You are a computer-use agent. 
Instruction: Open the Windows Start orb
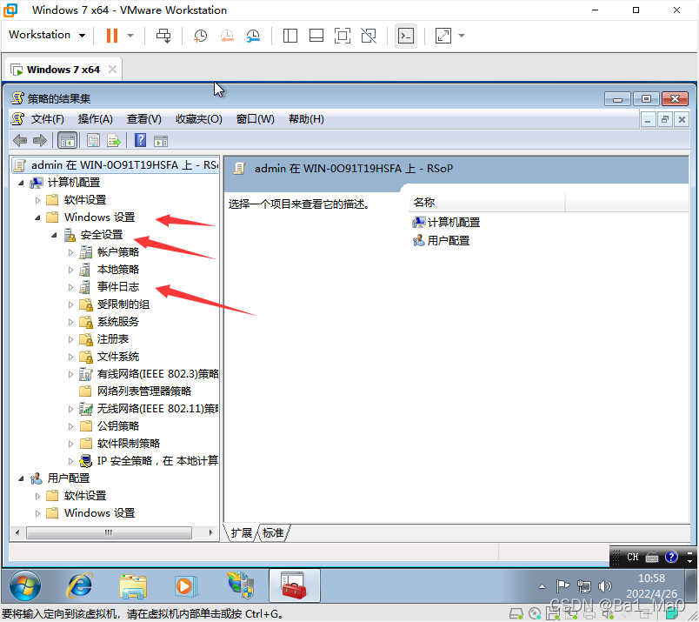pos(25,585)
